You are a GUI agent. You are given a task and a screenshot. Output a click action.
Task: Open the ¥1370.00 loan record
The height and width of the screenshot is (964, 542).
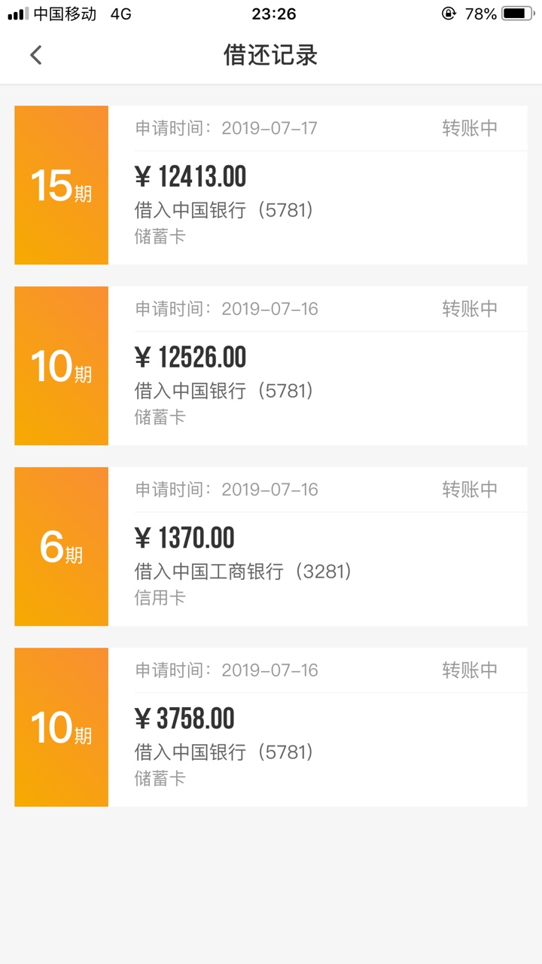click(x=271, y=547)
